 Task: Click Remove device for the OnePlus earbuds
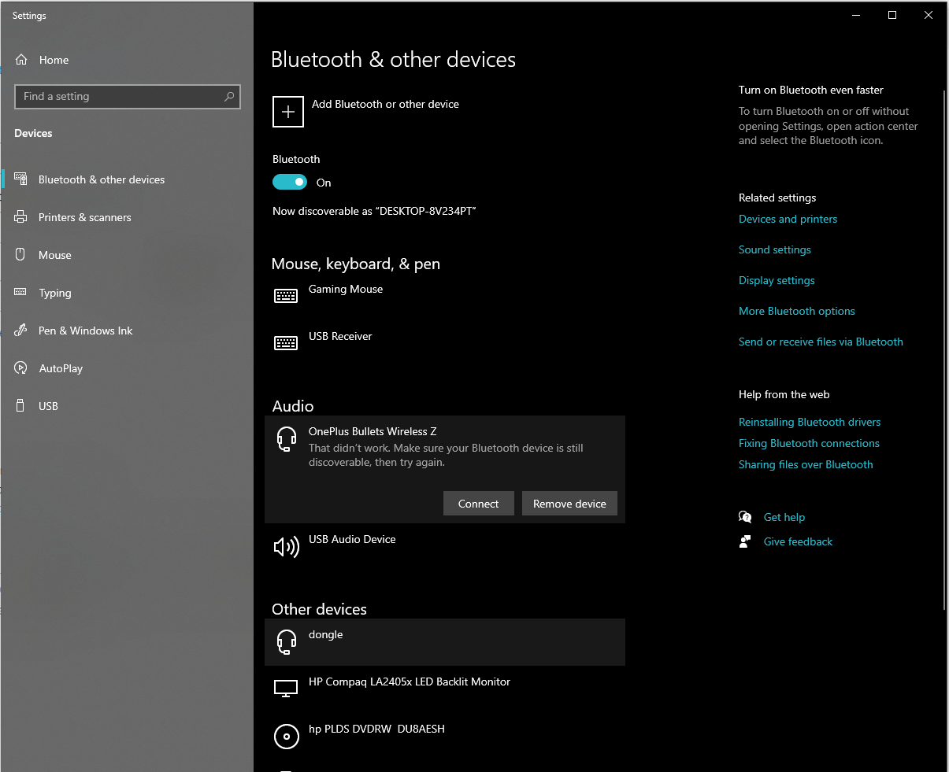point(569,503)
